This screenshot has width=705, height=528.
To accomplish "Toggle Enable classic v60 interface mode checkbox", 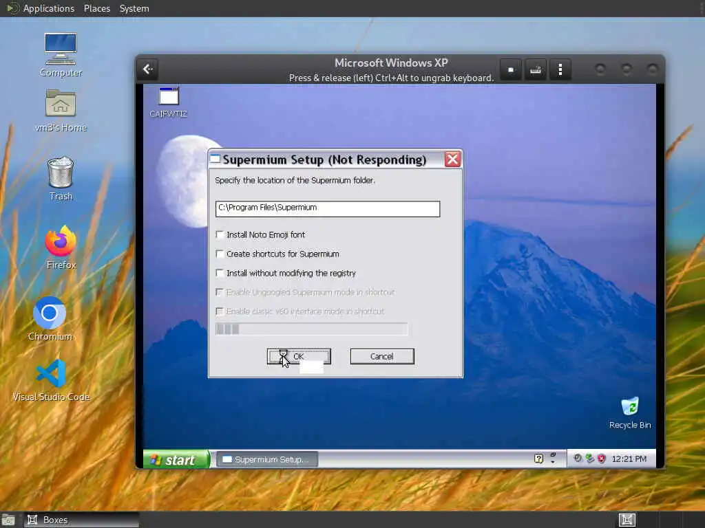I will [x=220, y=311].
